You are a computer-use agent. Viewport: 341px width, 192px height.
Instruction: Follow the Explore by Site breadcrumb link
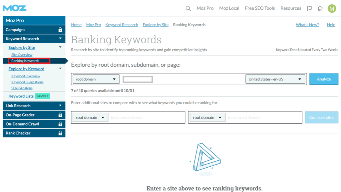156,25
